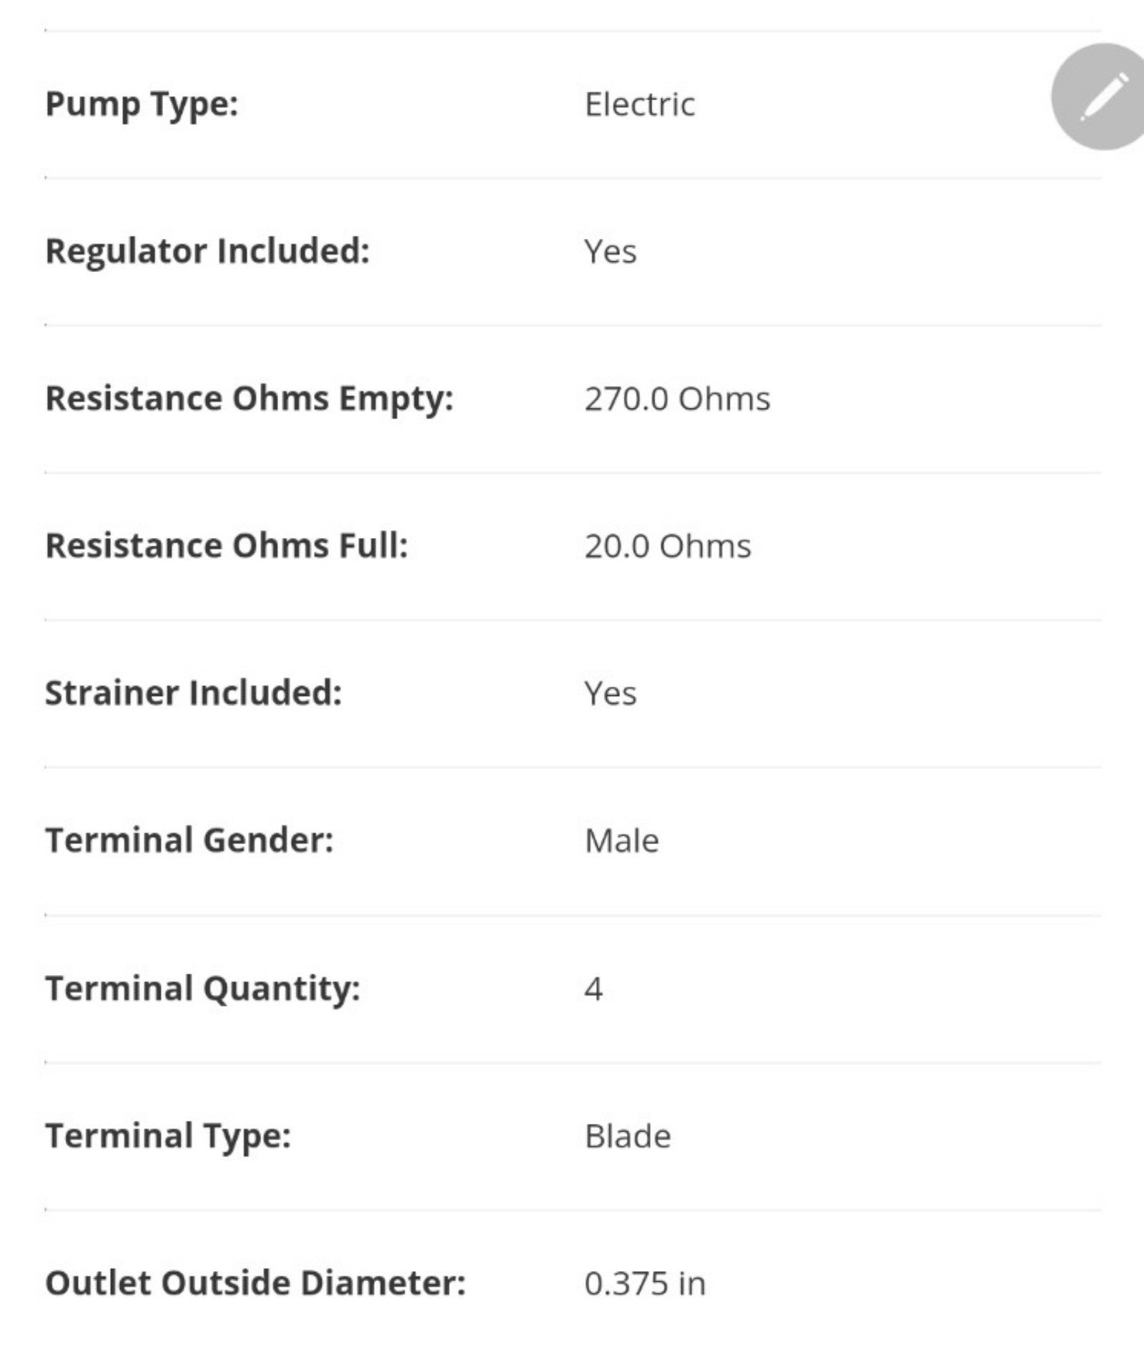Select the Blade terminal type value
Image resolution: width=1144 pixels, height=1362 pixels.
(x=628, y=1137)
